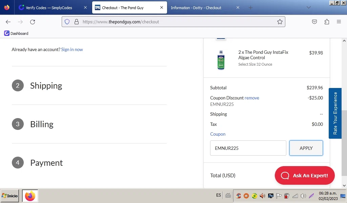Apply the coupon with APPLY button
Screen dimensions: 347x203
[306, 148]
